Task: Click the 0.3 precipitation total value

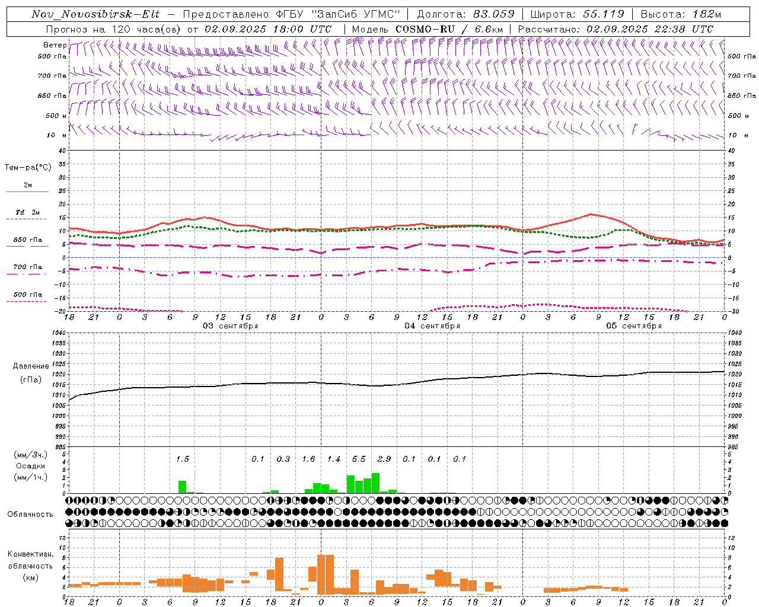Action: [x=283, y=459]
